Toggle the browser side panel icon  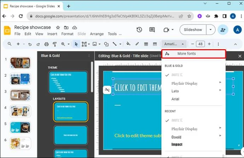coord(225,16)
